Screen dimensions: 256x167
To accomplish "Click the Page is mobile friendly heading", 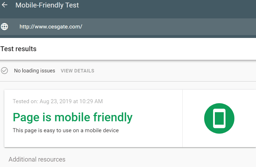I will coord(73,118).
